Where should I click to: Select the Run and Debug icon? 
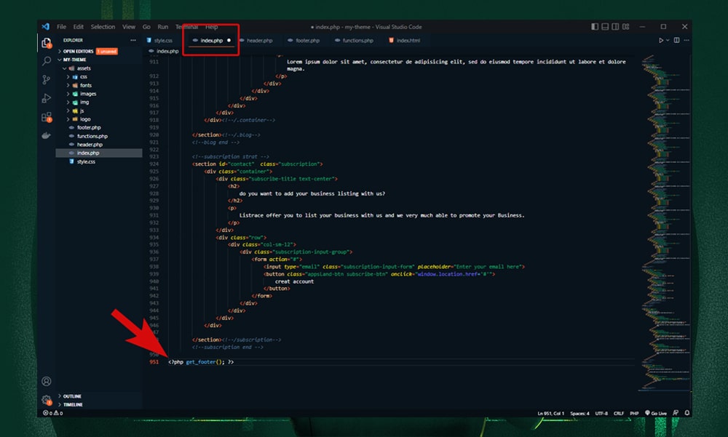(x=45, y=97)
